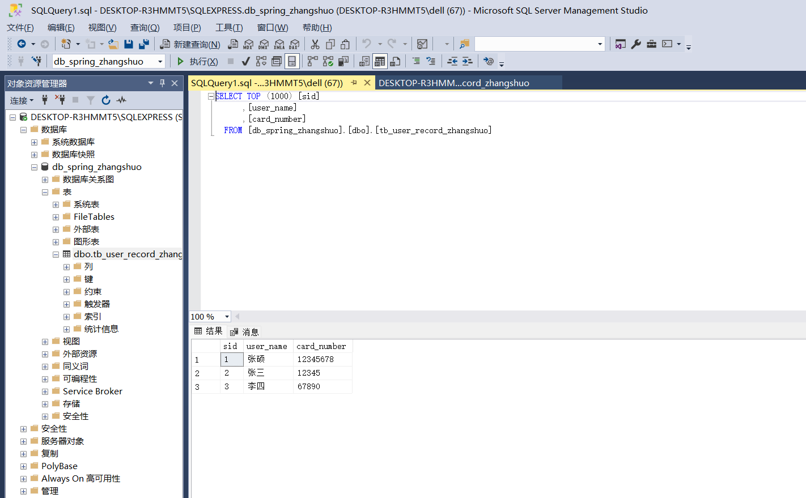Save the current query file
Viewport: 806px width, 498px height.
point(129,44)
